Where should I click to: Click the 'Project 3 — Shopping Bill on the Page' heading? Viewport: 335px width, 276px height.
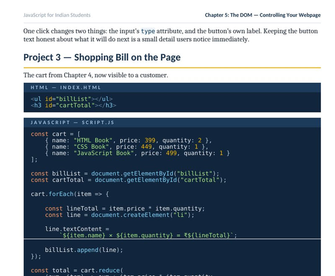[x=102, y=57]
